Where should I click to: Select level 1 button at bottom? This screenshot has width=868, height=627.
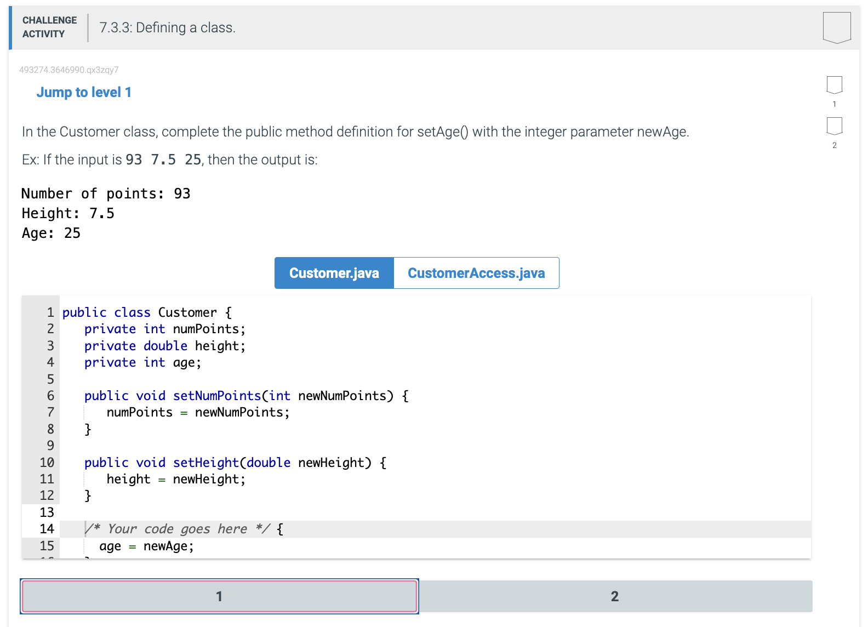[x=219, y=596]
